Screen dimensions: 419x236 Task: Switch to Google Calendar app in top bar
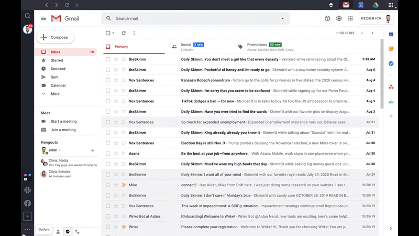361,5
